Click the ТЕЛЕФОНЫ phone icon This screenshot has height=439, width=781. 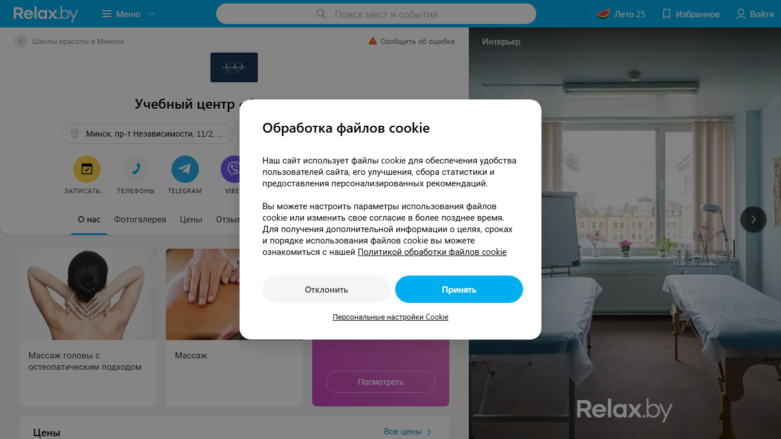136,169
